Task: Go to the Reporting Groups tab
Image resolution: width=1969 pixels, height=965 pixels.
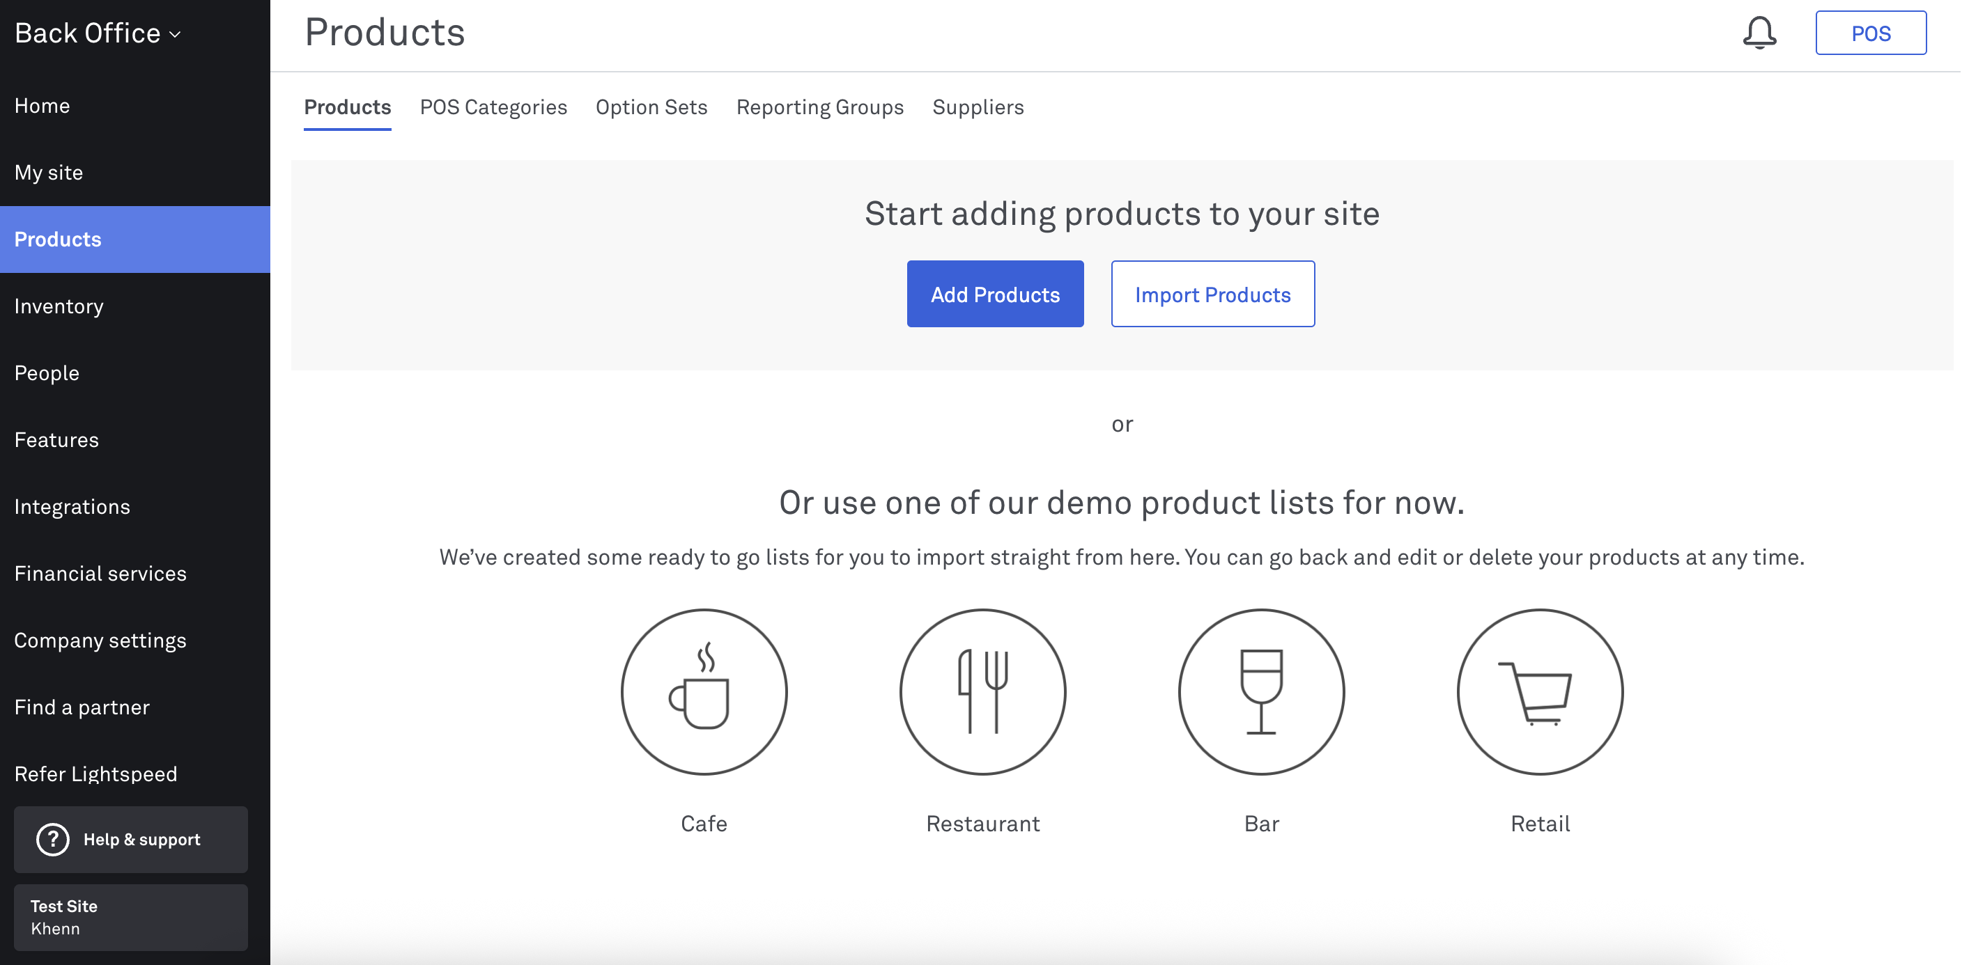Action: pyautogui.click(x=819, y=107)
